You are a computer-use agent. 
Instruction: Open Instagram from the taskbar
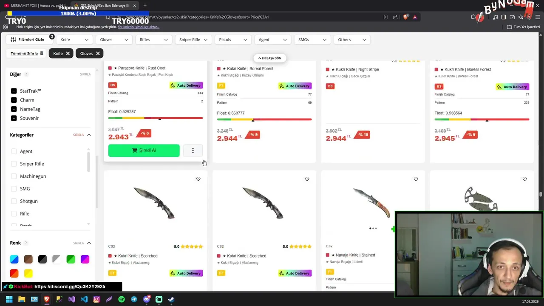pyautogui.click(x=96, y=299)
